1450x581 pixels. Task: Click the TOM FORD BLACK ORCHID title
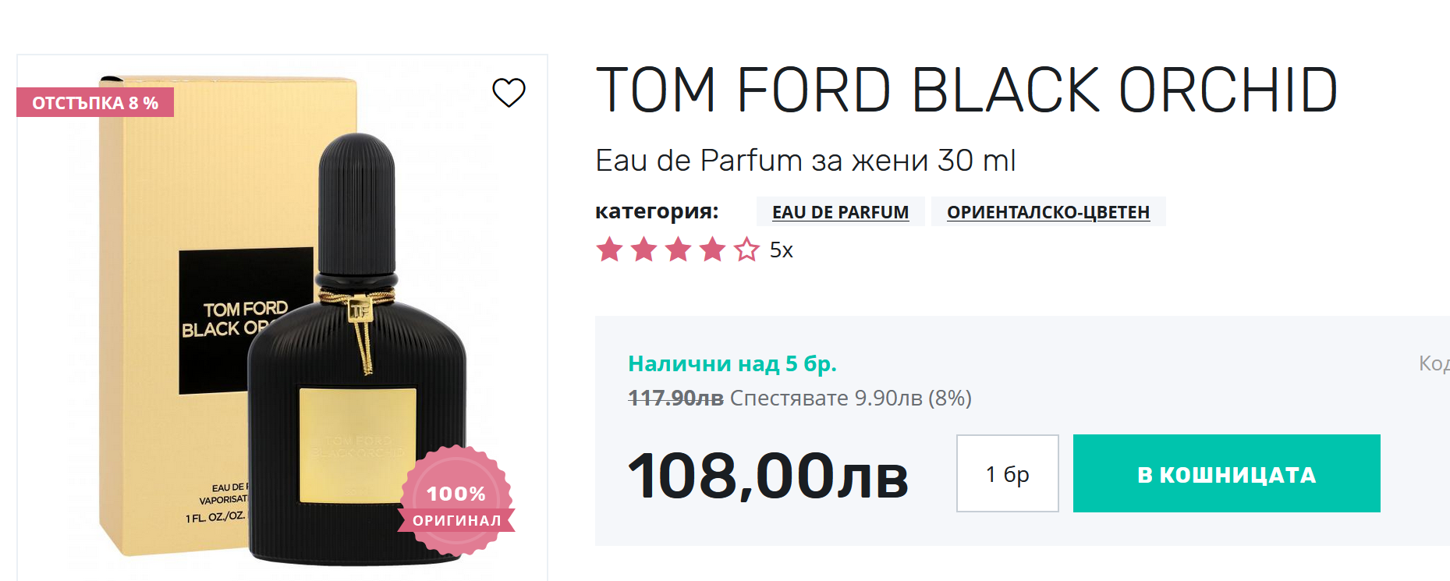click(x=966, y=90)
